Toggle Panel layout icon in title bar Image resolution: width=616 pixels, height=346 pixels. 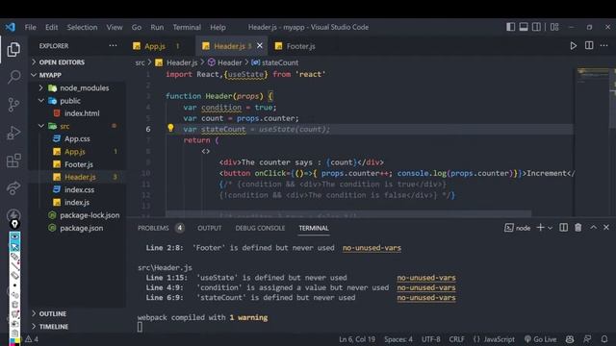(524, 27)
